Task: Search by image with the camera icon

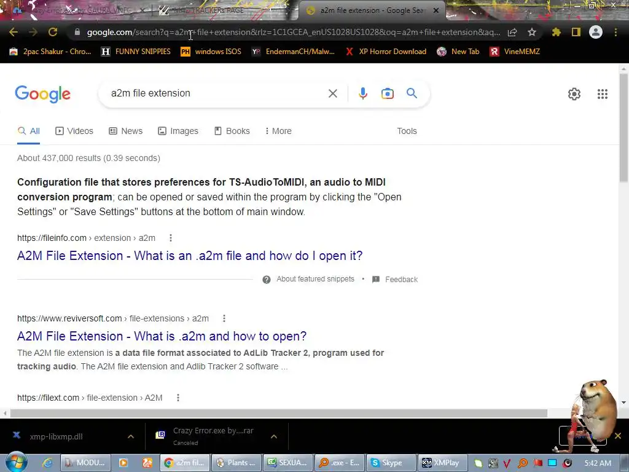Action: pos(387,93)
